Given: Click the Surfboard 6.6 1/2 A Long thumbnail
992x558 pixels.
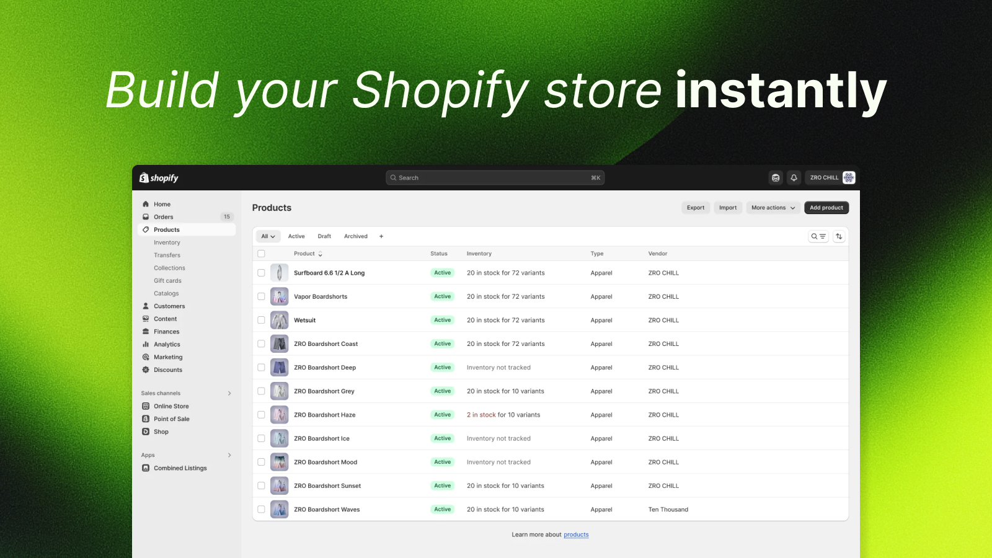Looking at the screenshot, I should click(280, 273).
